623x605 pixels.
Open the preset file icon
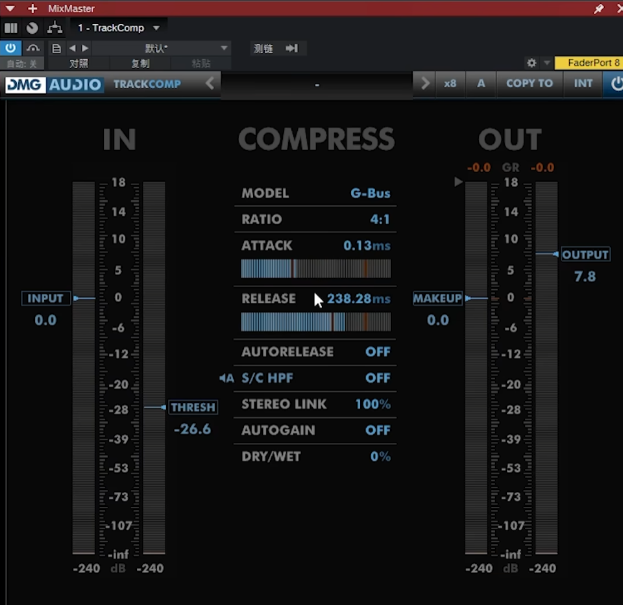pyautogui.click(x=56, y=48)
